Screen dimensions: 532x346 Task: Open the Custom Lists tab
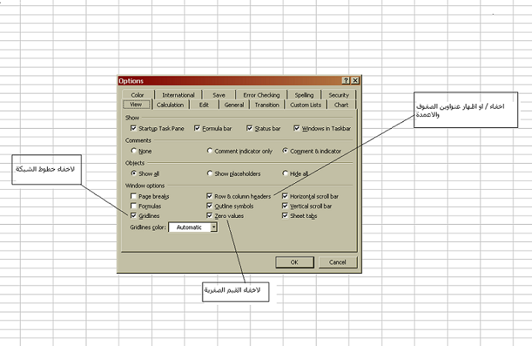pos(305,105)
